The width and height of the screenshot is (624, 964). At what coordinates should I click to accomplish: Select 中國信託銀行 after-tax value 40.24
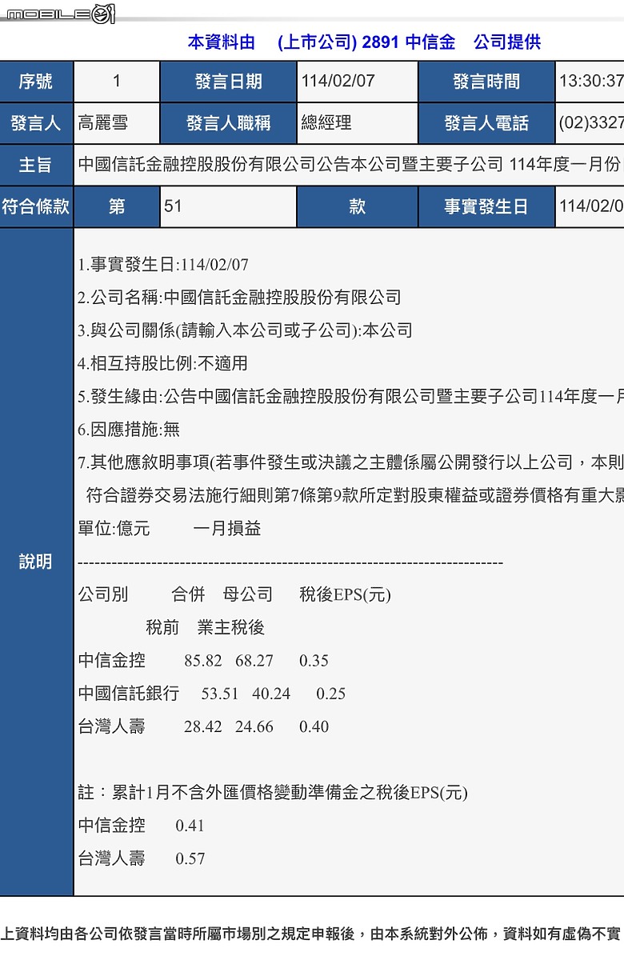(271, 694)
